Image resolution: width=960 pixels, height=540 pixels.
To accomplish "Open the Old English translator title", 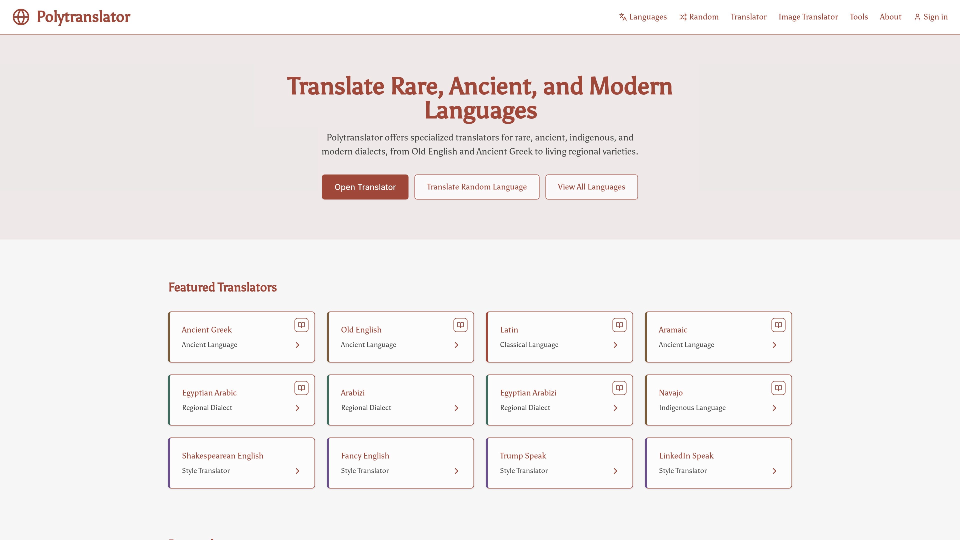I will (361, 330).
